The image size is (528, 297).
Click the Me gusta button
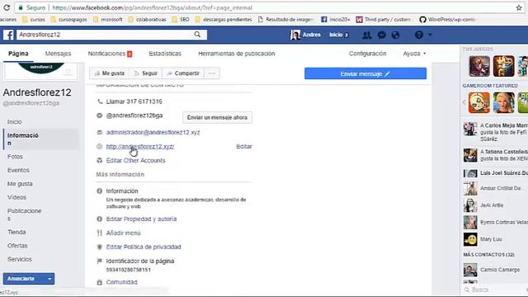pyautogui.click(x=109, y=73)
